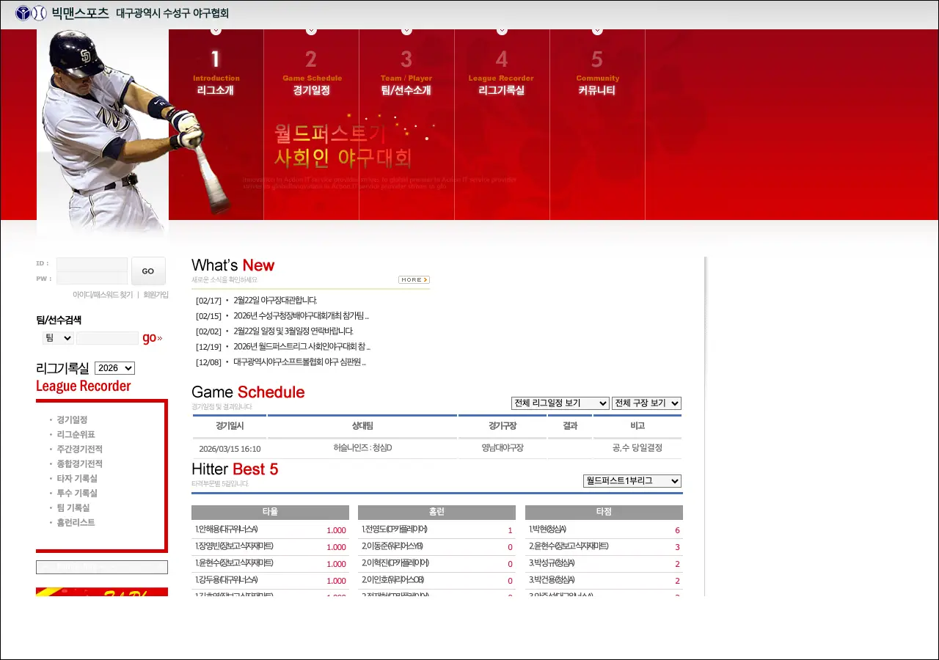This screenshot has height=660, width=939.
Task: Click the arrow icon above menu 1
Action: coord(216,31)
